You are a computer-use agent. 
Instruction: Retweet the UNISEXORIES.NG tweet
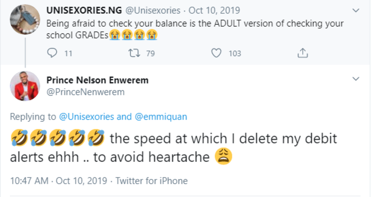click(x=134, y=53)
